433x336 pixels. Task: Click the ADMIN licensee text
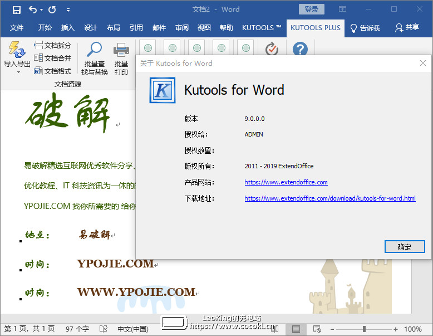point(254,134)
